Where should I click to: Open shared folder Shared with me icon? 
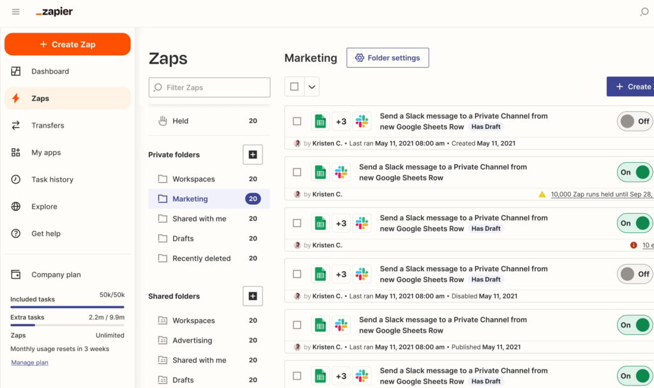tap(163, 360)
